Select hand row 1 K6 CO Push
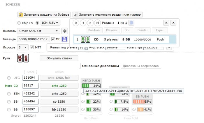Screen dimensions: 204x123 [x=124, y=39]
